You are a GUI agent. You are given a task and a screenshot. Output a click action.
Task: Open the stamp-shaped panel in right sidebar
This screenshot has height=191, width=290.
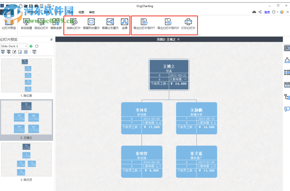(287, 60)
